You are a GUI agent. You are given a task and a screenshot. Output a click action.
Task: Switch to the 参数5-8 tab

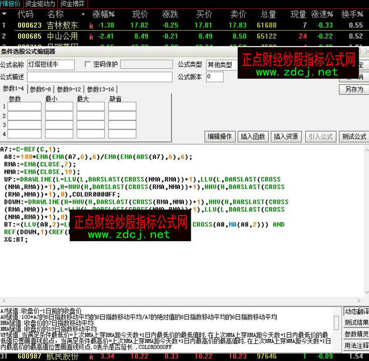pos(40,89)
